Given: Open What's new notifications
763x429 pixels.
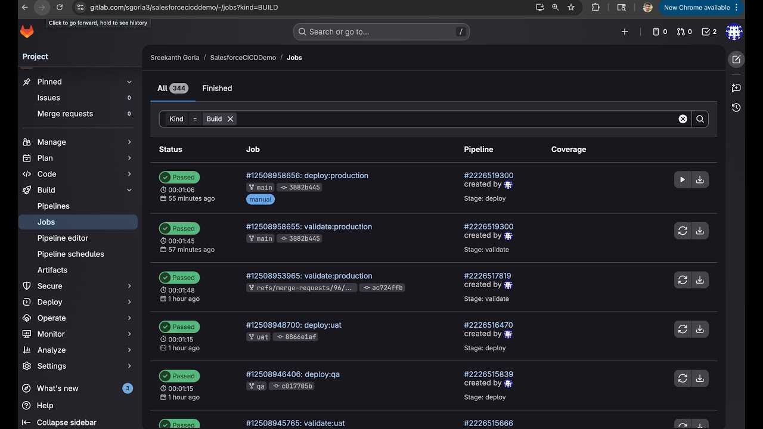Looking at the screenshot, I should pyautogui.click(x=78, y=388).
